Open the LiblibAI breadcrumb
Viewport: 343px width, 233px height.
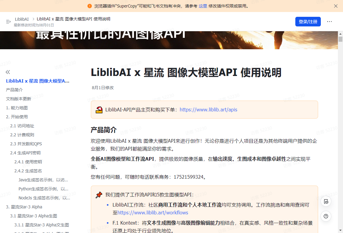22,19
